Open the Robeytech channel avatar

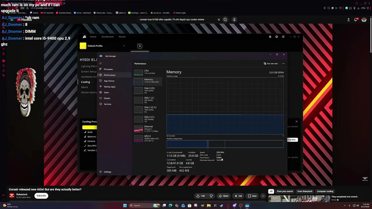click(12, 196)
